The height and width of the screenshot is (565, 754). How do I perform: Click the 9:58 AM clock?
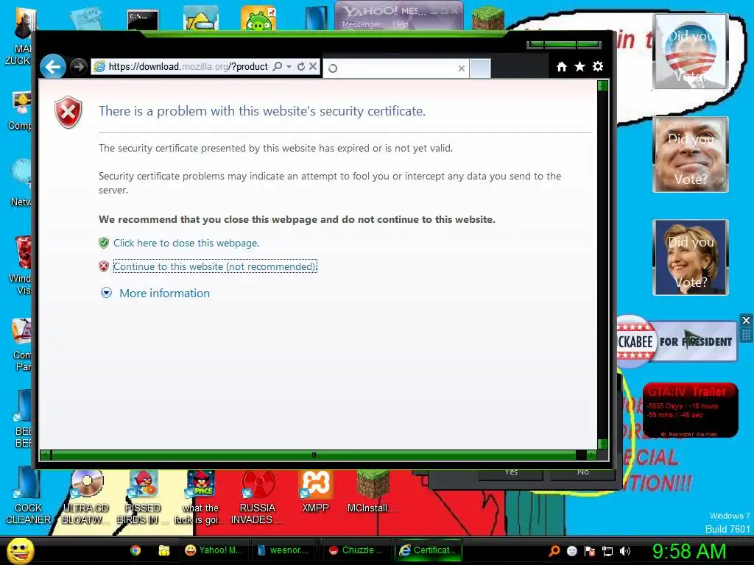[x=688, y=551]
